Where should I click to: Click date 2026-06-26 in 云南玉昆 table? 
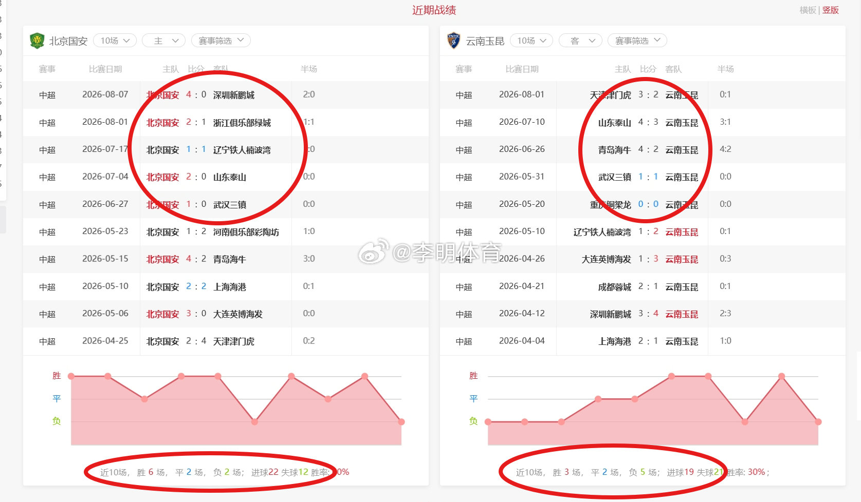522,149
